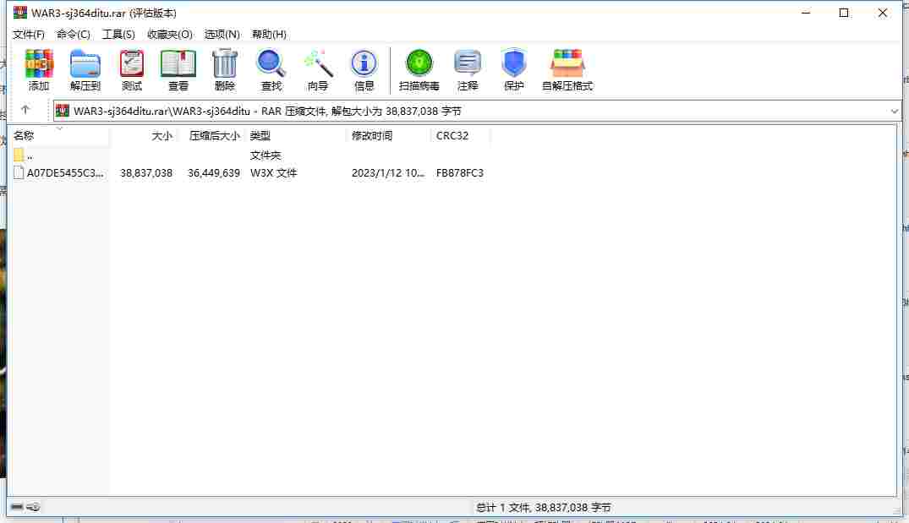Click the drive icon in status bar
The image size is (909, 523).
(x=17, y=507)
